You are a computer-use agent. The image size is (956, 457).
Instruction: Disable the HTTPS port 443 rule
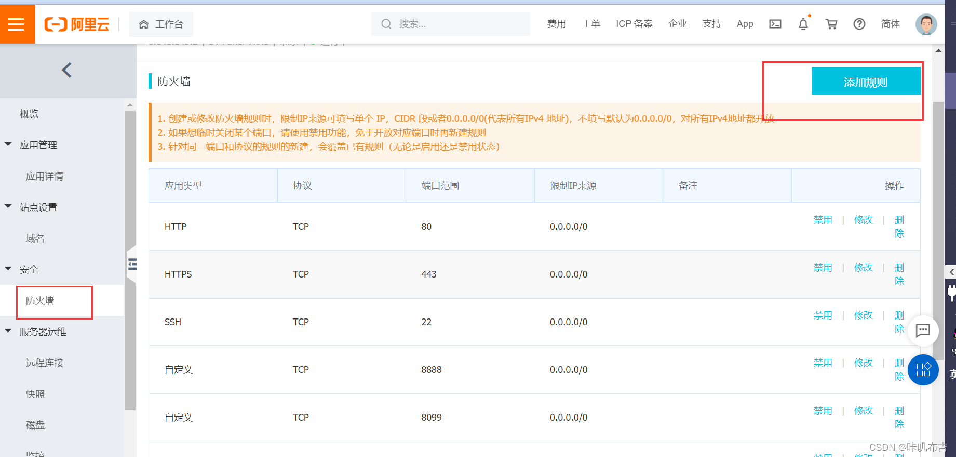point(823,268)
